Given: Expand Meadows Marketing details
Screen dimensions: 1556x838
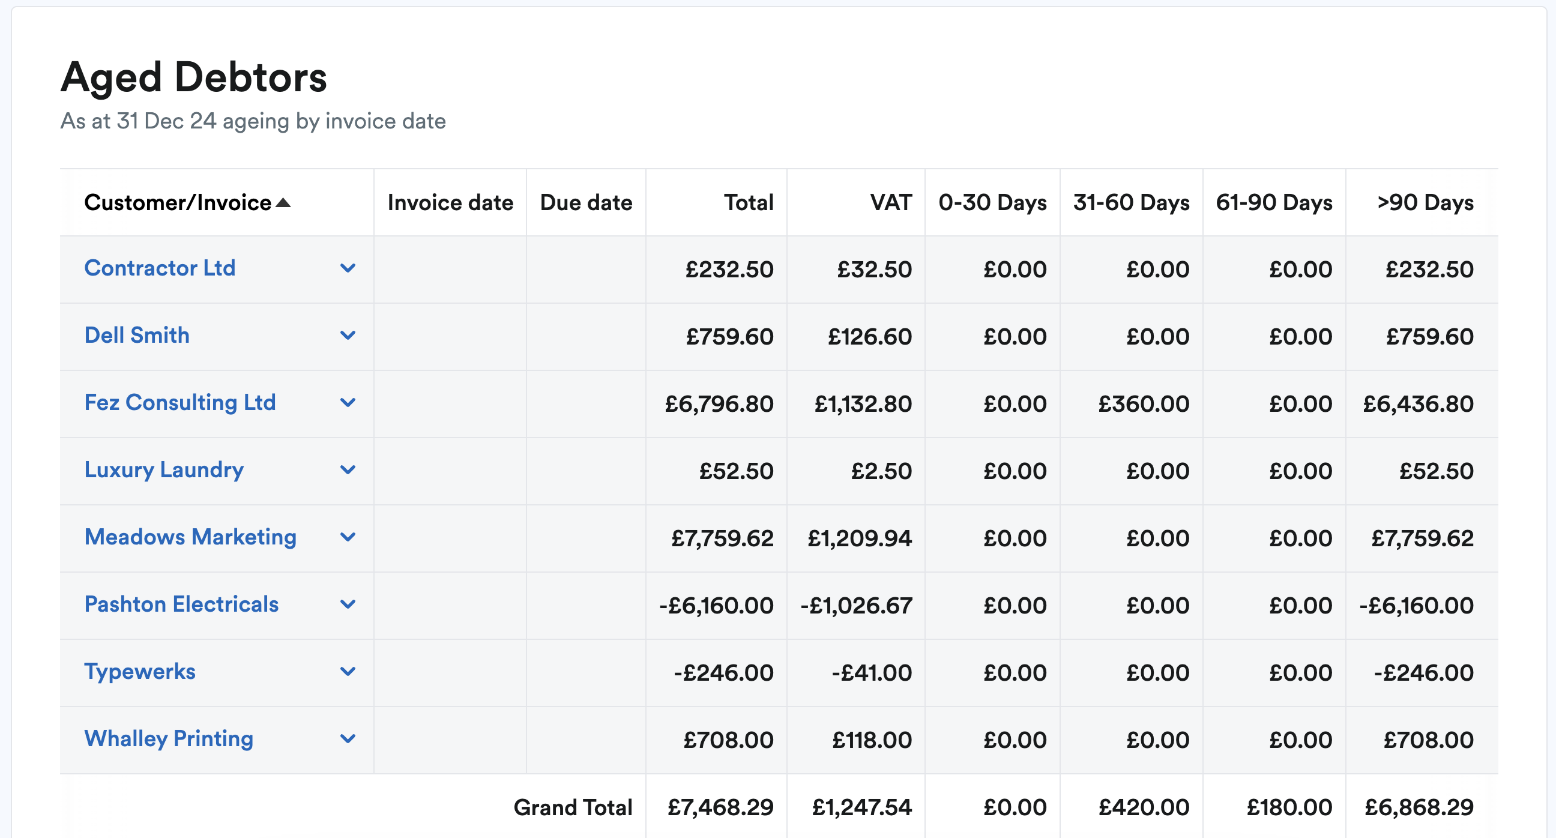Looking at the screenshot, I should [349, 538].
